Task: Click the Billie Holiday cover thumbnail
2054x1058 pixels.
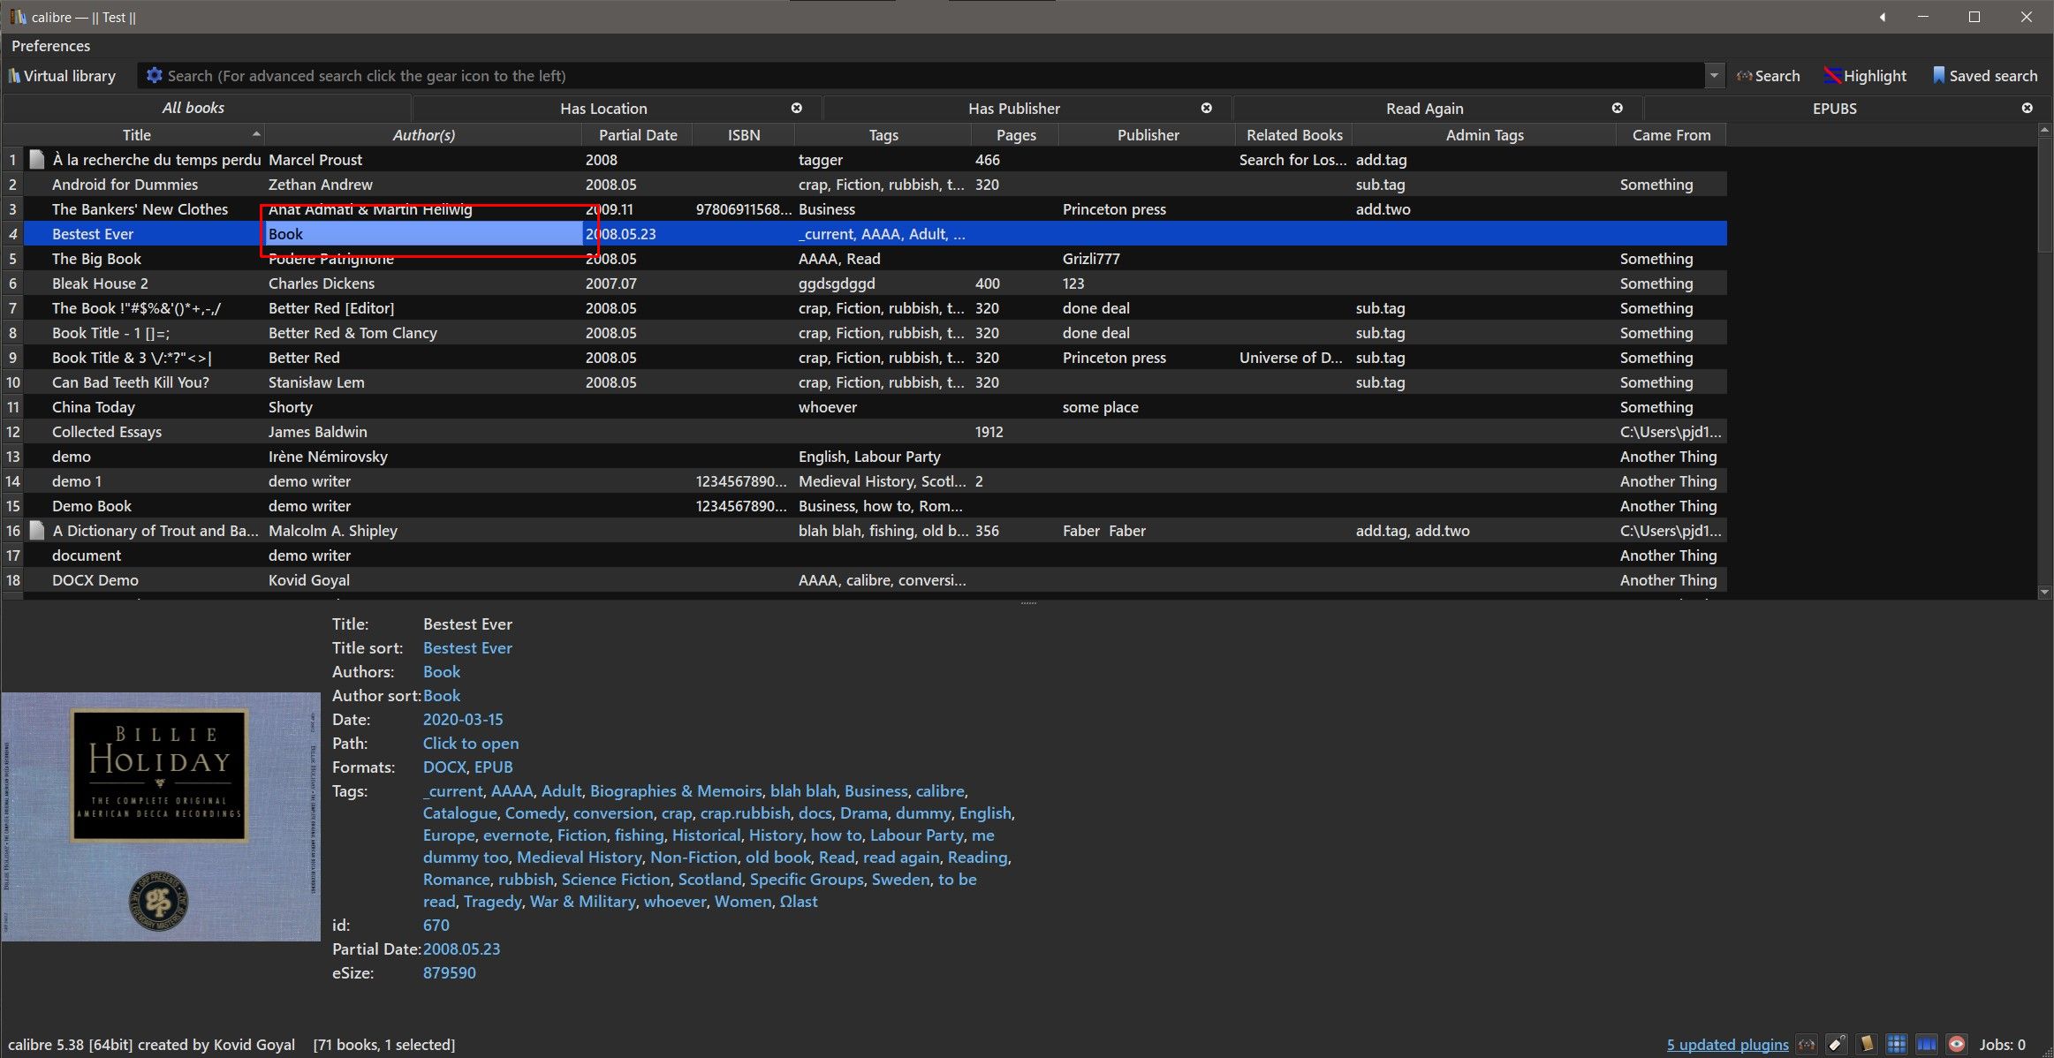Action: pos(160,816)
